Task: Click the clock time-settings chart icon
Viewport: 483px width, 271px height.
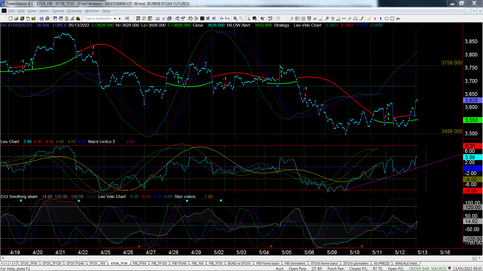Action: tap(190, 19)
